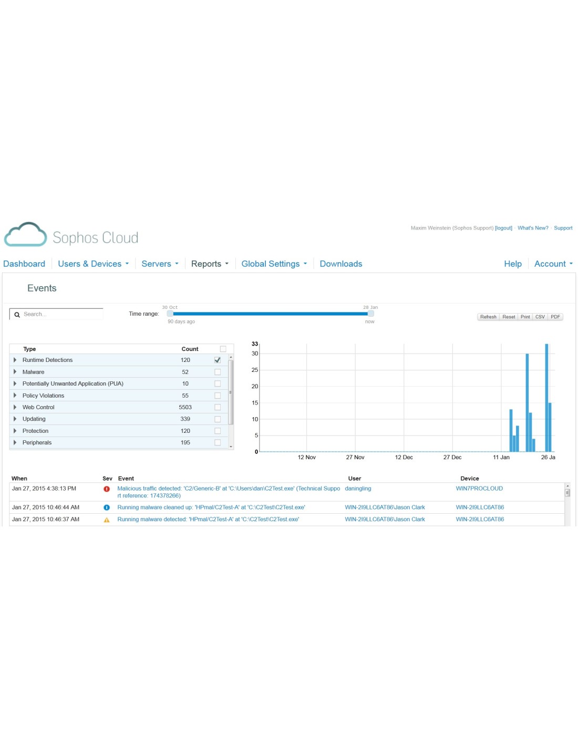The image size is (578, 747).
Task: Click the time range slider's left handle
Action: pyautogui.click(x=170, y=314)
